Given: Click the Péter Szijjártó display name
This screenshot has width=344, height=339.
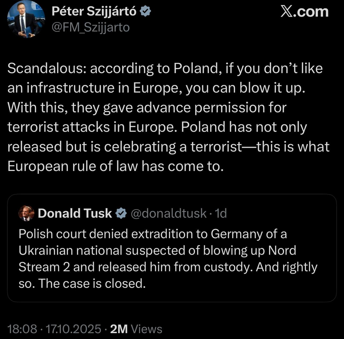Looking at the screenshot, I should click(94, 11).
